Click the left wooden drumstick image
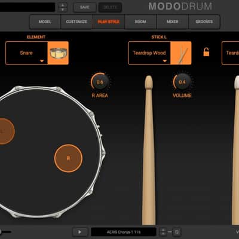The width and height of the screenshot is (239, 239). [149, 150]
